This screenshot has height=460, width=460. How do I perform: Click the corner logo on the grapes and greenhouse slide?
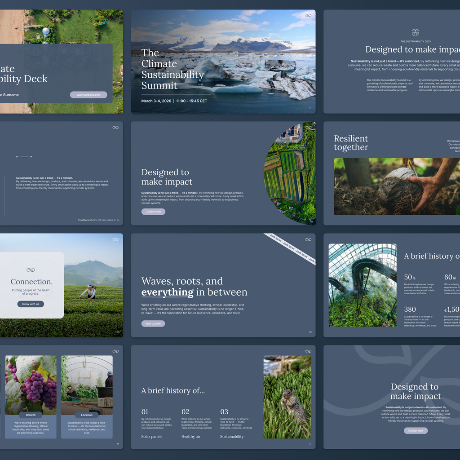tap(116, 351)
